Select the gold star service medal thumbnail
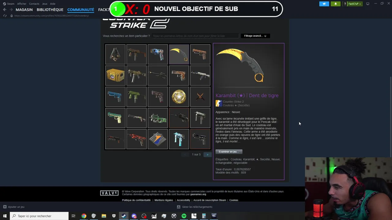392x220 pixels. [x=179, y=97]
